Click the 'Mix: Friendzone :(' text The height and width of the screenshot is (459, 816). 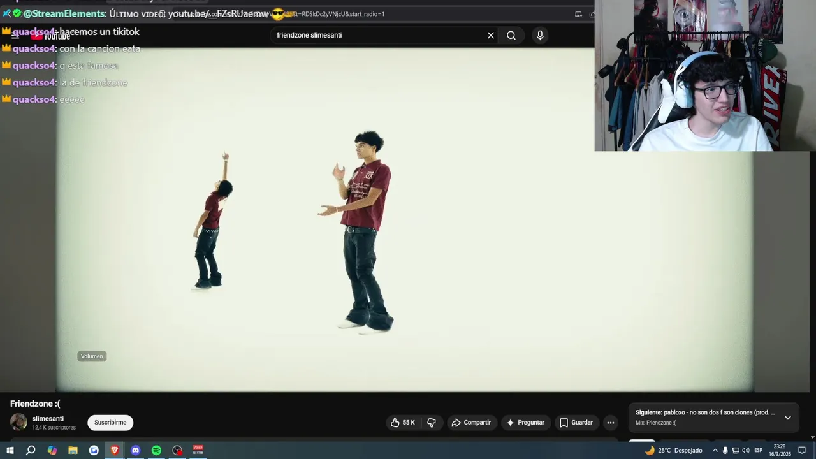coord(655,423)
